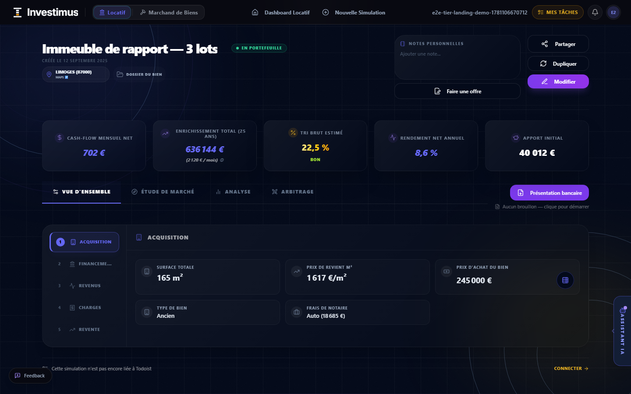The image size is (631, 394).
Task: Click the notary fees value Auto (18 685 €)
Action: 326,316
